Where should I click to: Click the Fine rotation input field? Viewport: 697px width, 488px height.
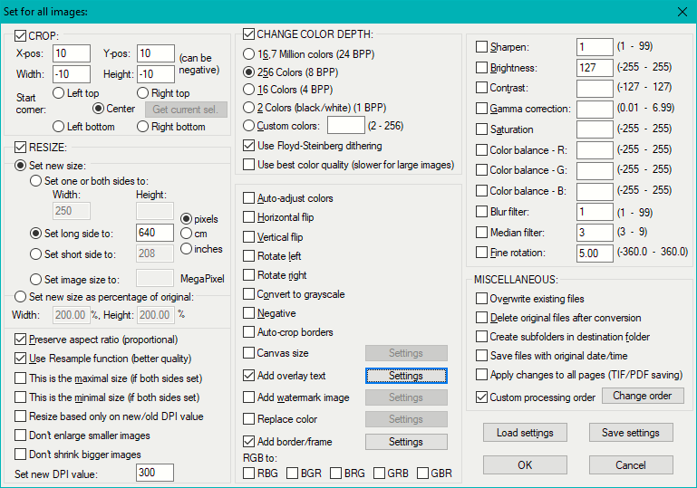tap(595, 254)
